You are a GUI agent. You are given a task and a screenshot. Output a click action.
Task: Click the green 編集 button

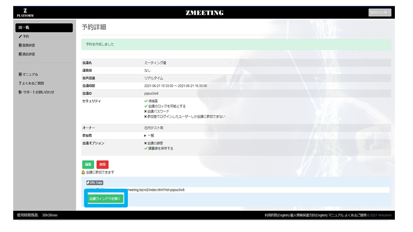(88, 164)
